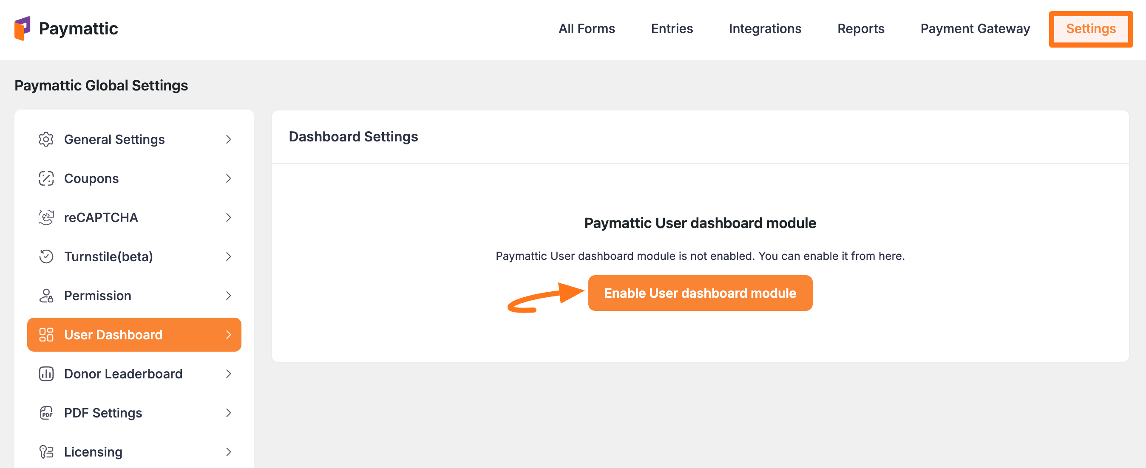Select the General Settings gear icon
This screenshot has height=468, width=1146.
46,139
